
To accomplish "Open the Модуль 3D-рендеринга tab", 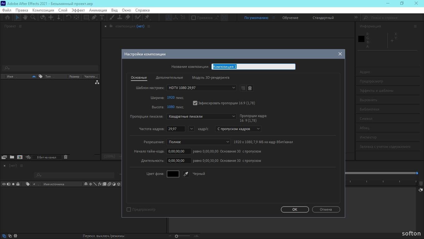I will coord(210,77).
